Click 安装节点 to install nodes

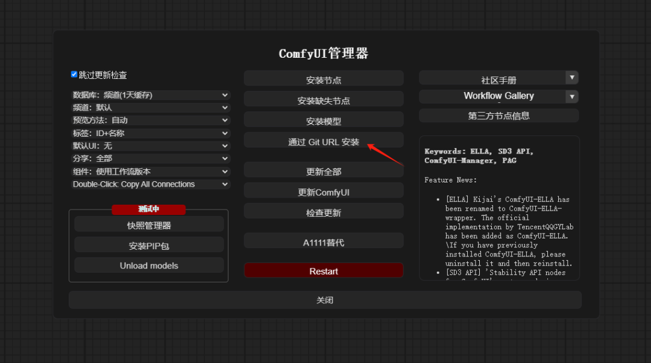(324, 78)
